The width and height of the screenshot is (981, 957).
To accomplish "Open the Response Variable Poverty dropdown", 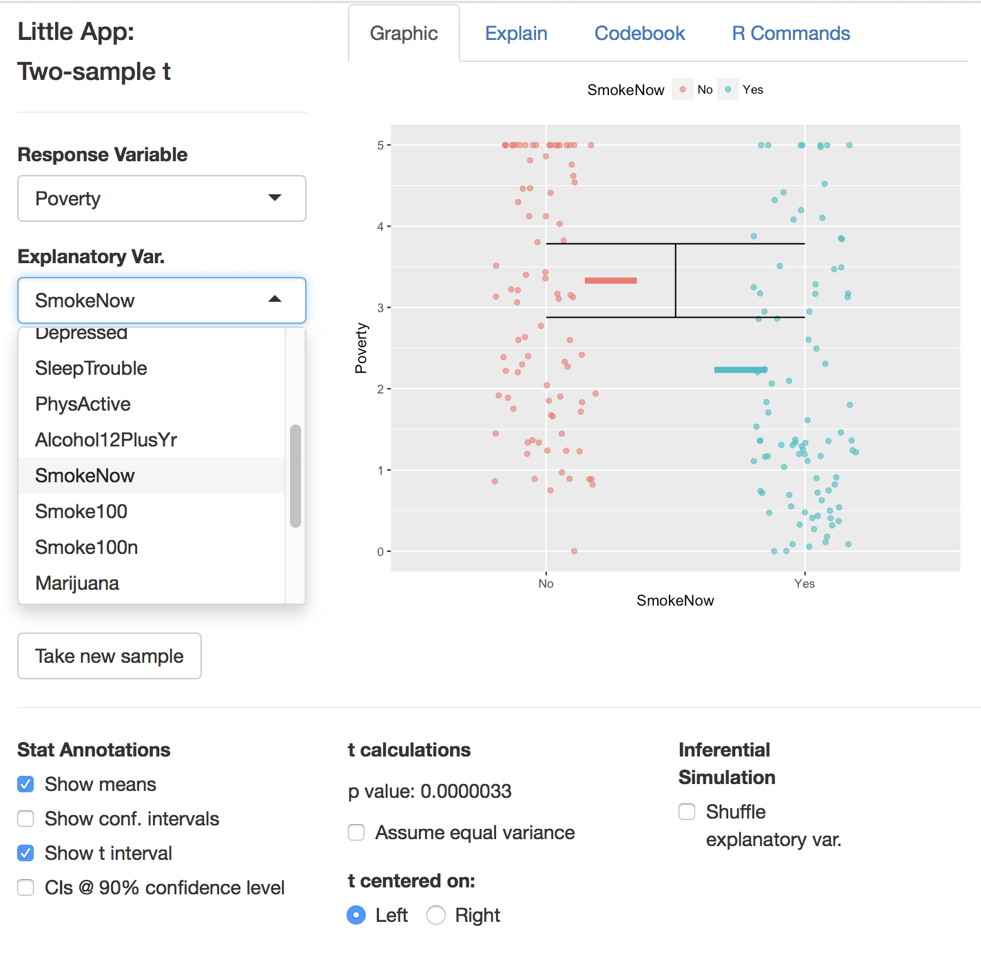I will (x=161, y=198).
